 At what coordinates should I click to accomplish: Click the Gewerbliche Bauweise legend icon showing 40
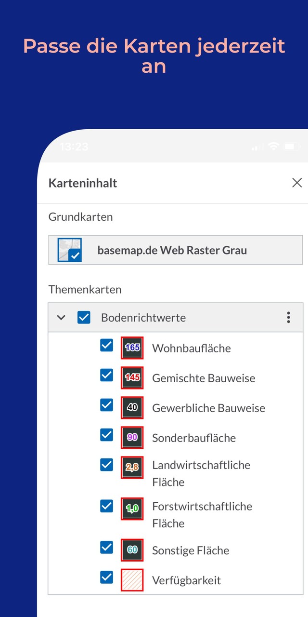132,408
